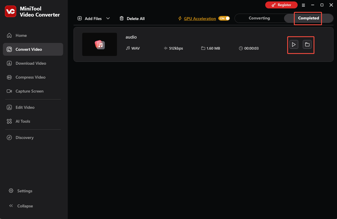The image size is (337, 219).
Task: Expand the Add Files dropdown arrow
Action: [x=108, y=18]
